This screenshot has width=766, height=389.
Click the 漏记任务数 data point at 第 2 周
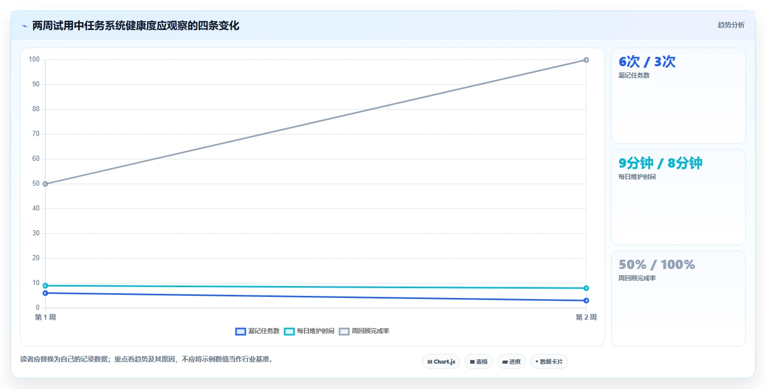pos(586,301)
